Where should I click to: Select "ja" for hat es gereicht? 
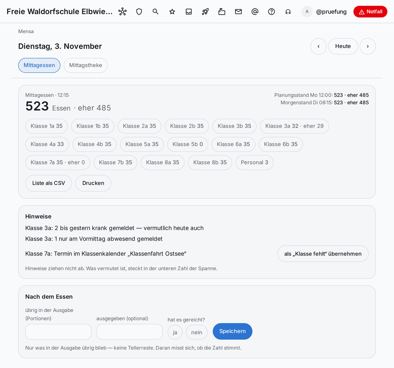coord(175,332)
